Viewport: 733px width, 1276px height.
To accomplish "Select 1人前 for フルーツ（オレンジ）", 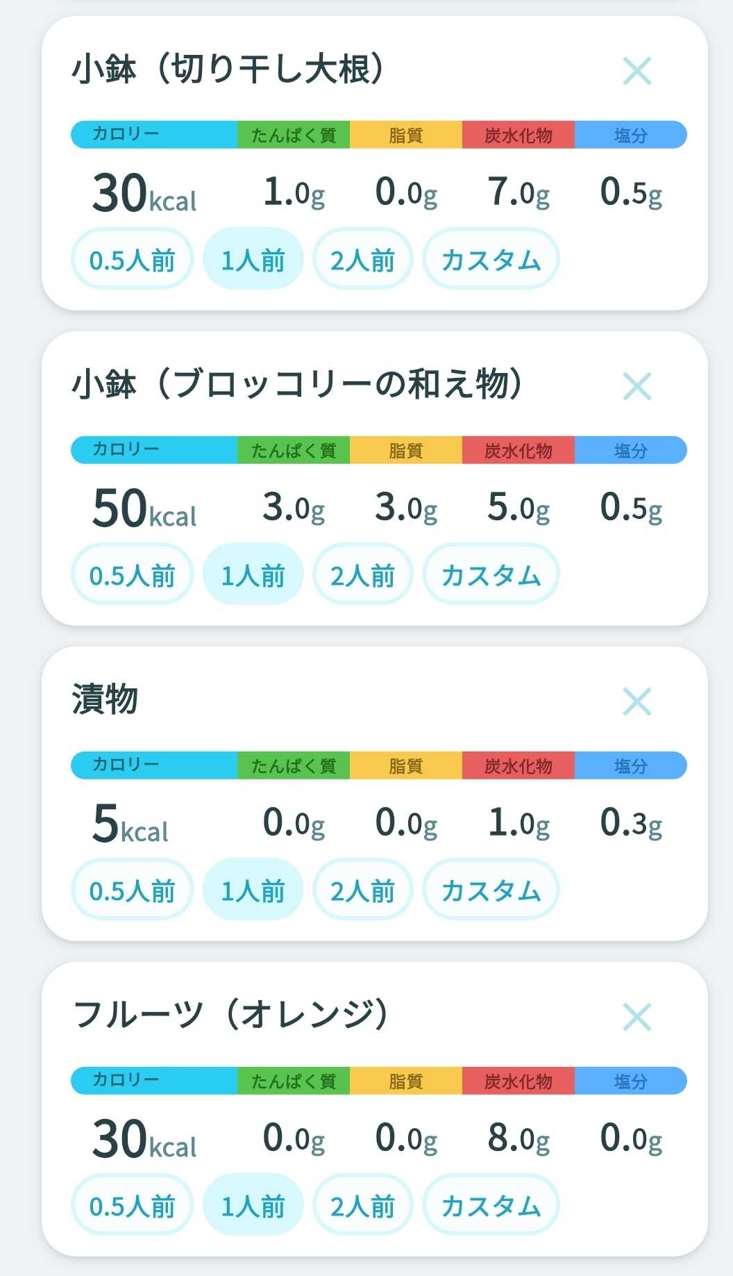I will point(253,1205).
